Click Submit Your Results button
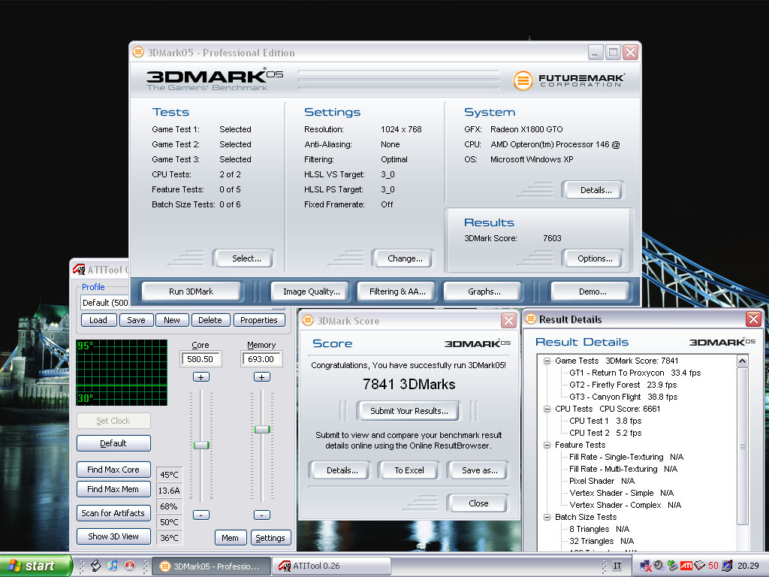The height and width of the screenshot is (577, 769). pos(409,411)
